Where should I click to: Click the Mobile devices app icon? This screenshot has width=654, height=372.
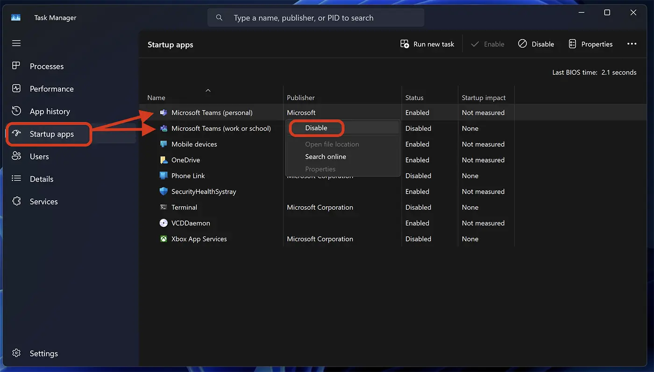click(x=163, y=144)
